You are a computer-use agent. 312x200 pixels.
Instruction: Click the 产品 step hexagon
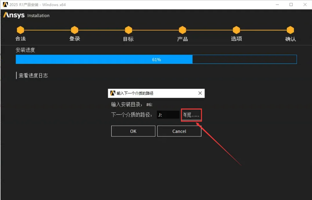tap(182, 30)
